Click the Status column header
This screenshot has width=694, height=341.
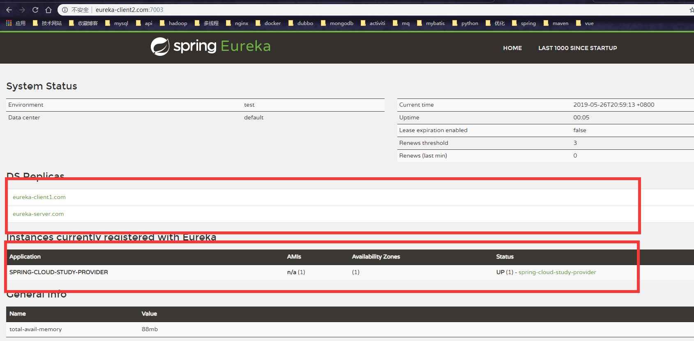coord(505,257)
